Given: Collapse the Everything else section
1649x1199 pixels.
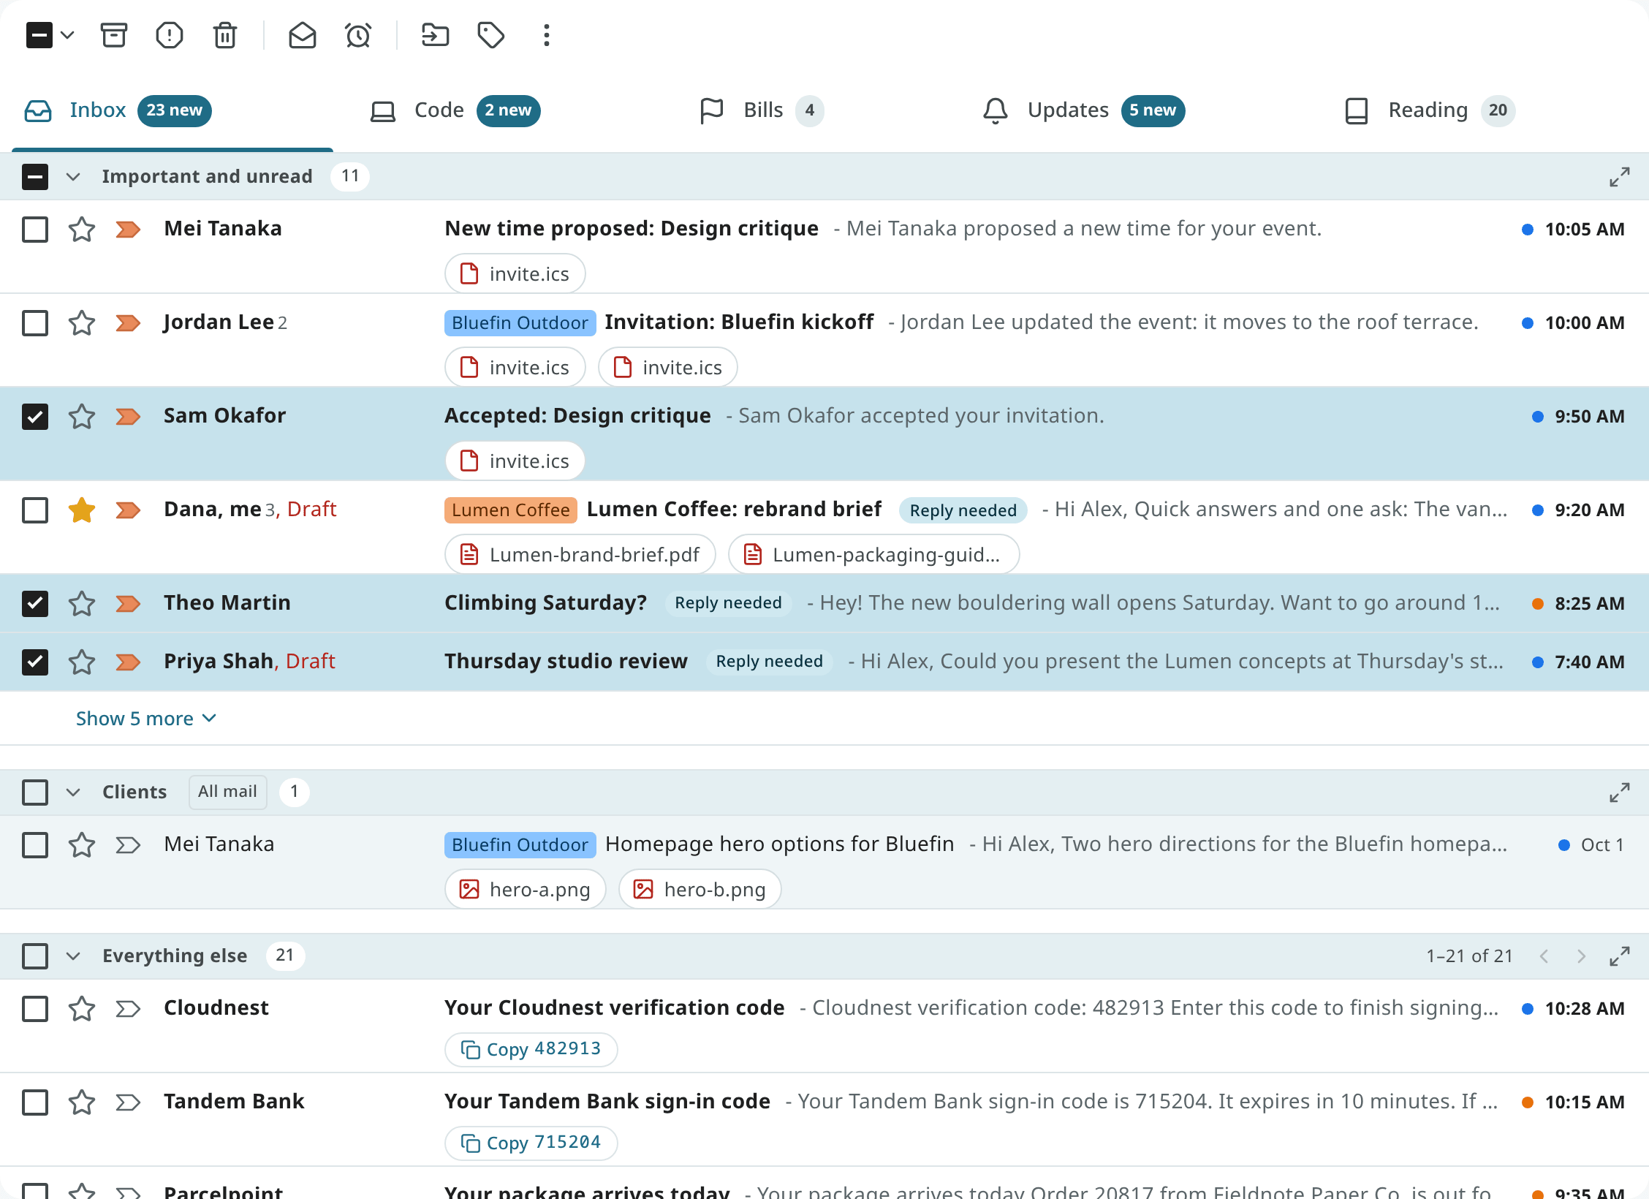Looking at the screenshot, I should tap(73, 956).
